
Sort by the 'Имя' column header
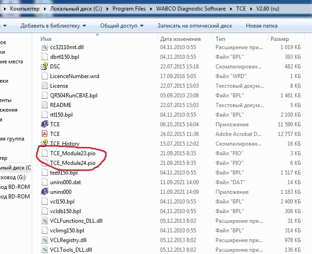tap(46, 39)
